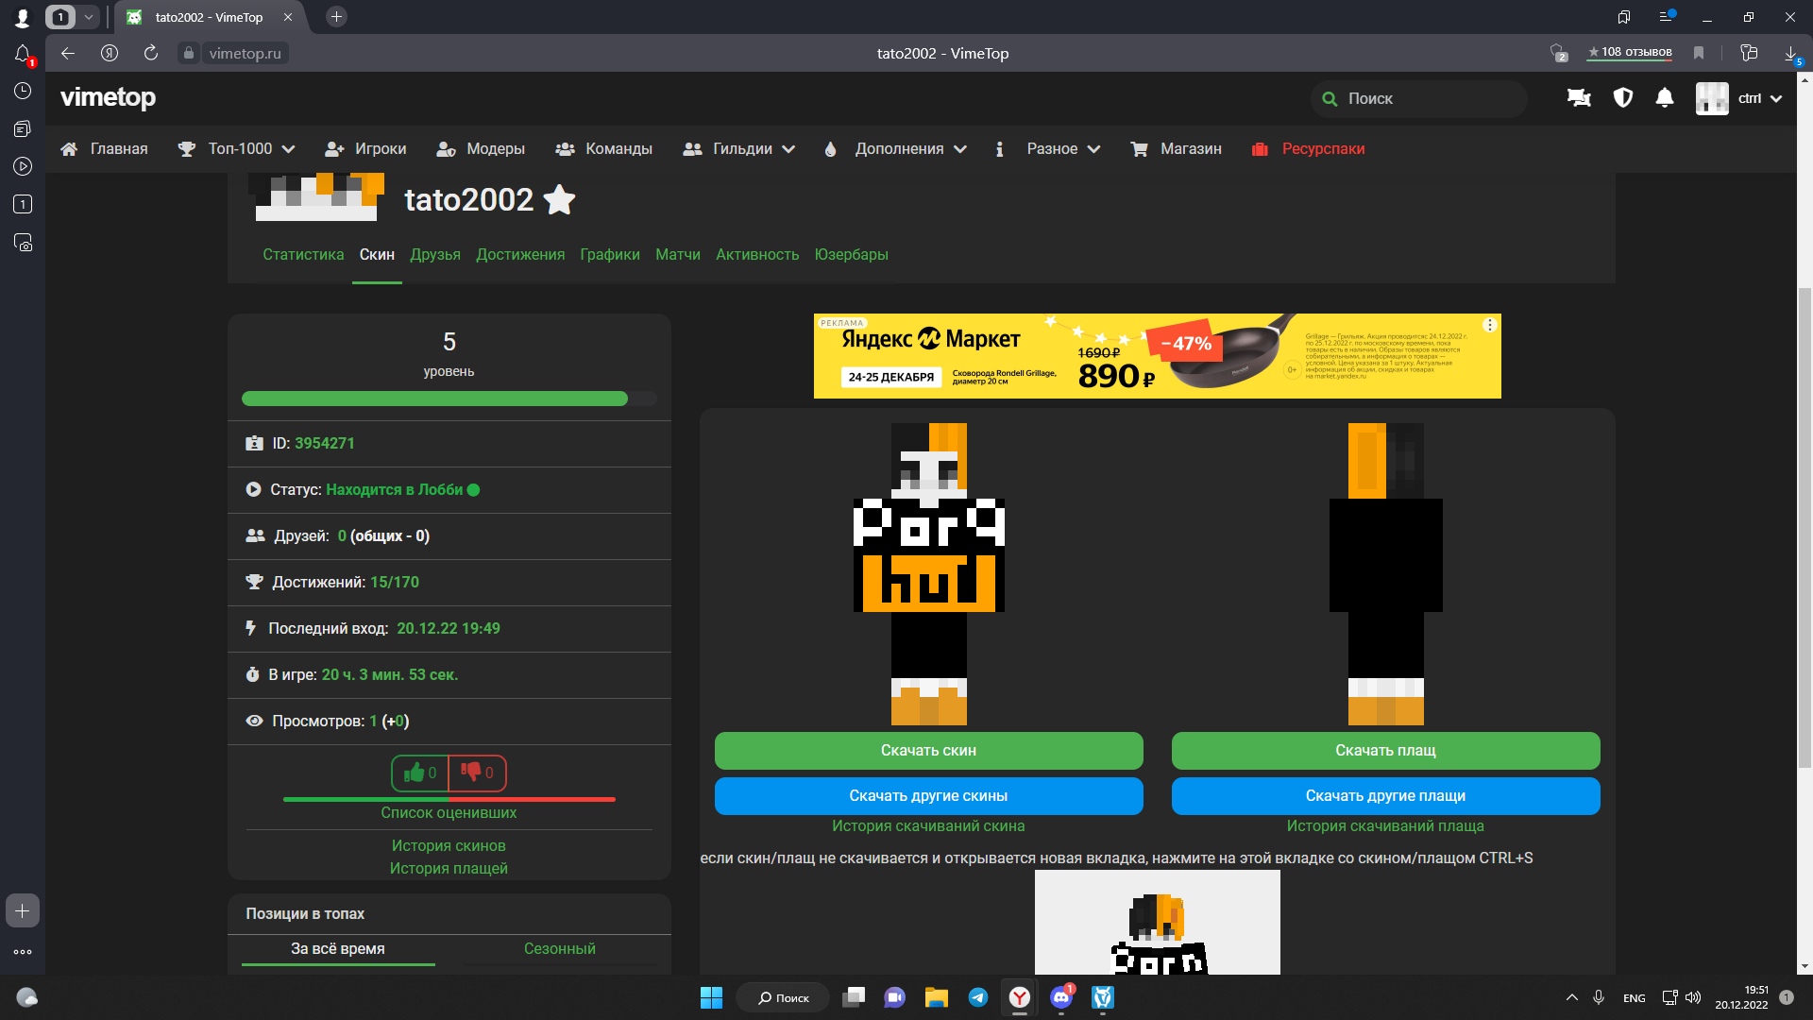Click the shield icon in the header

(1623, 98)
